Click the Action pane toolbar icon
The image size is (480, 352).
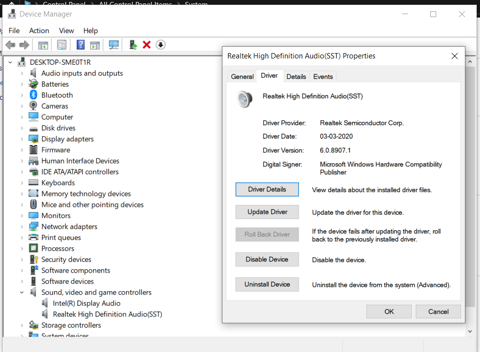(95, 45)
